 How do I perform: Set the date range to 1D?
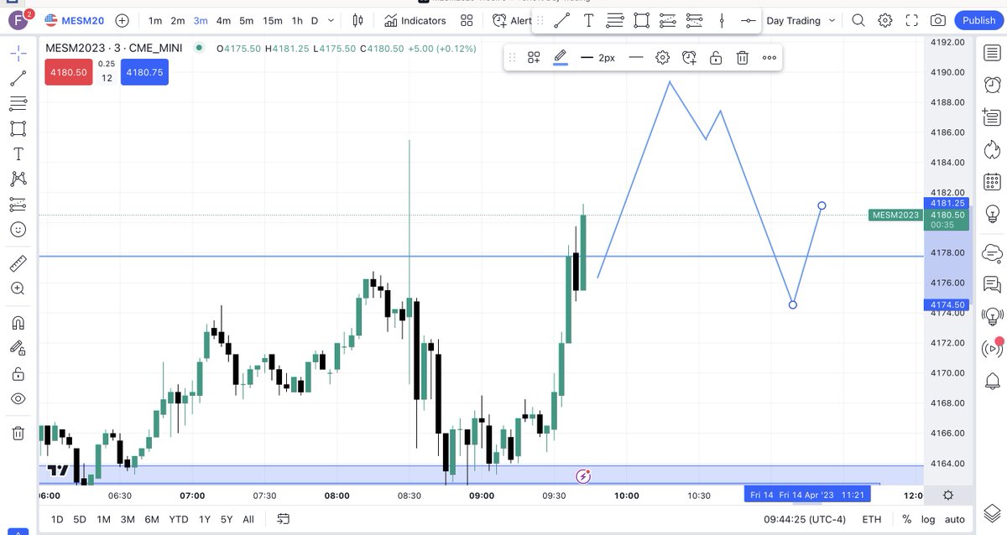click(x=57, y=519)
